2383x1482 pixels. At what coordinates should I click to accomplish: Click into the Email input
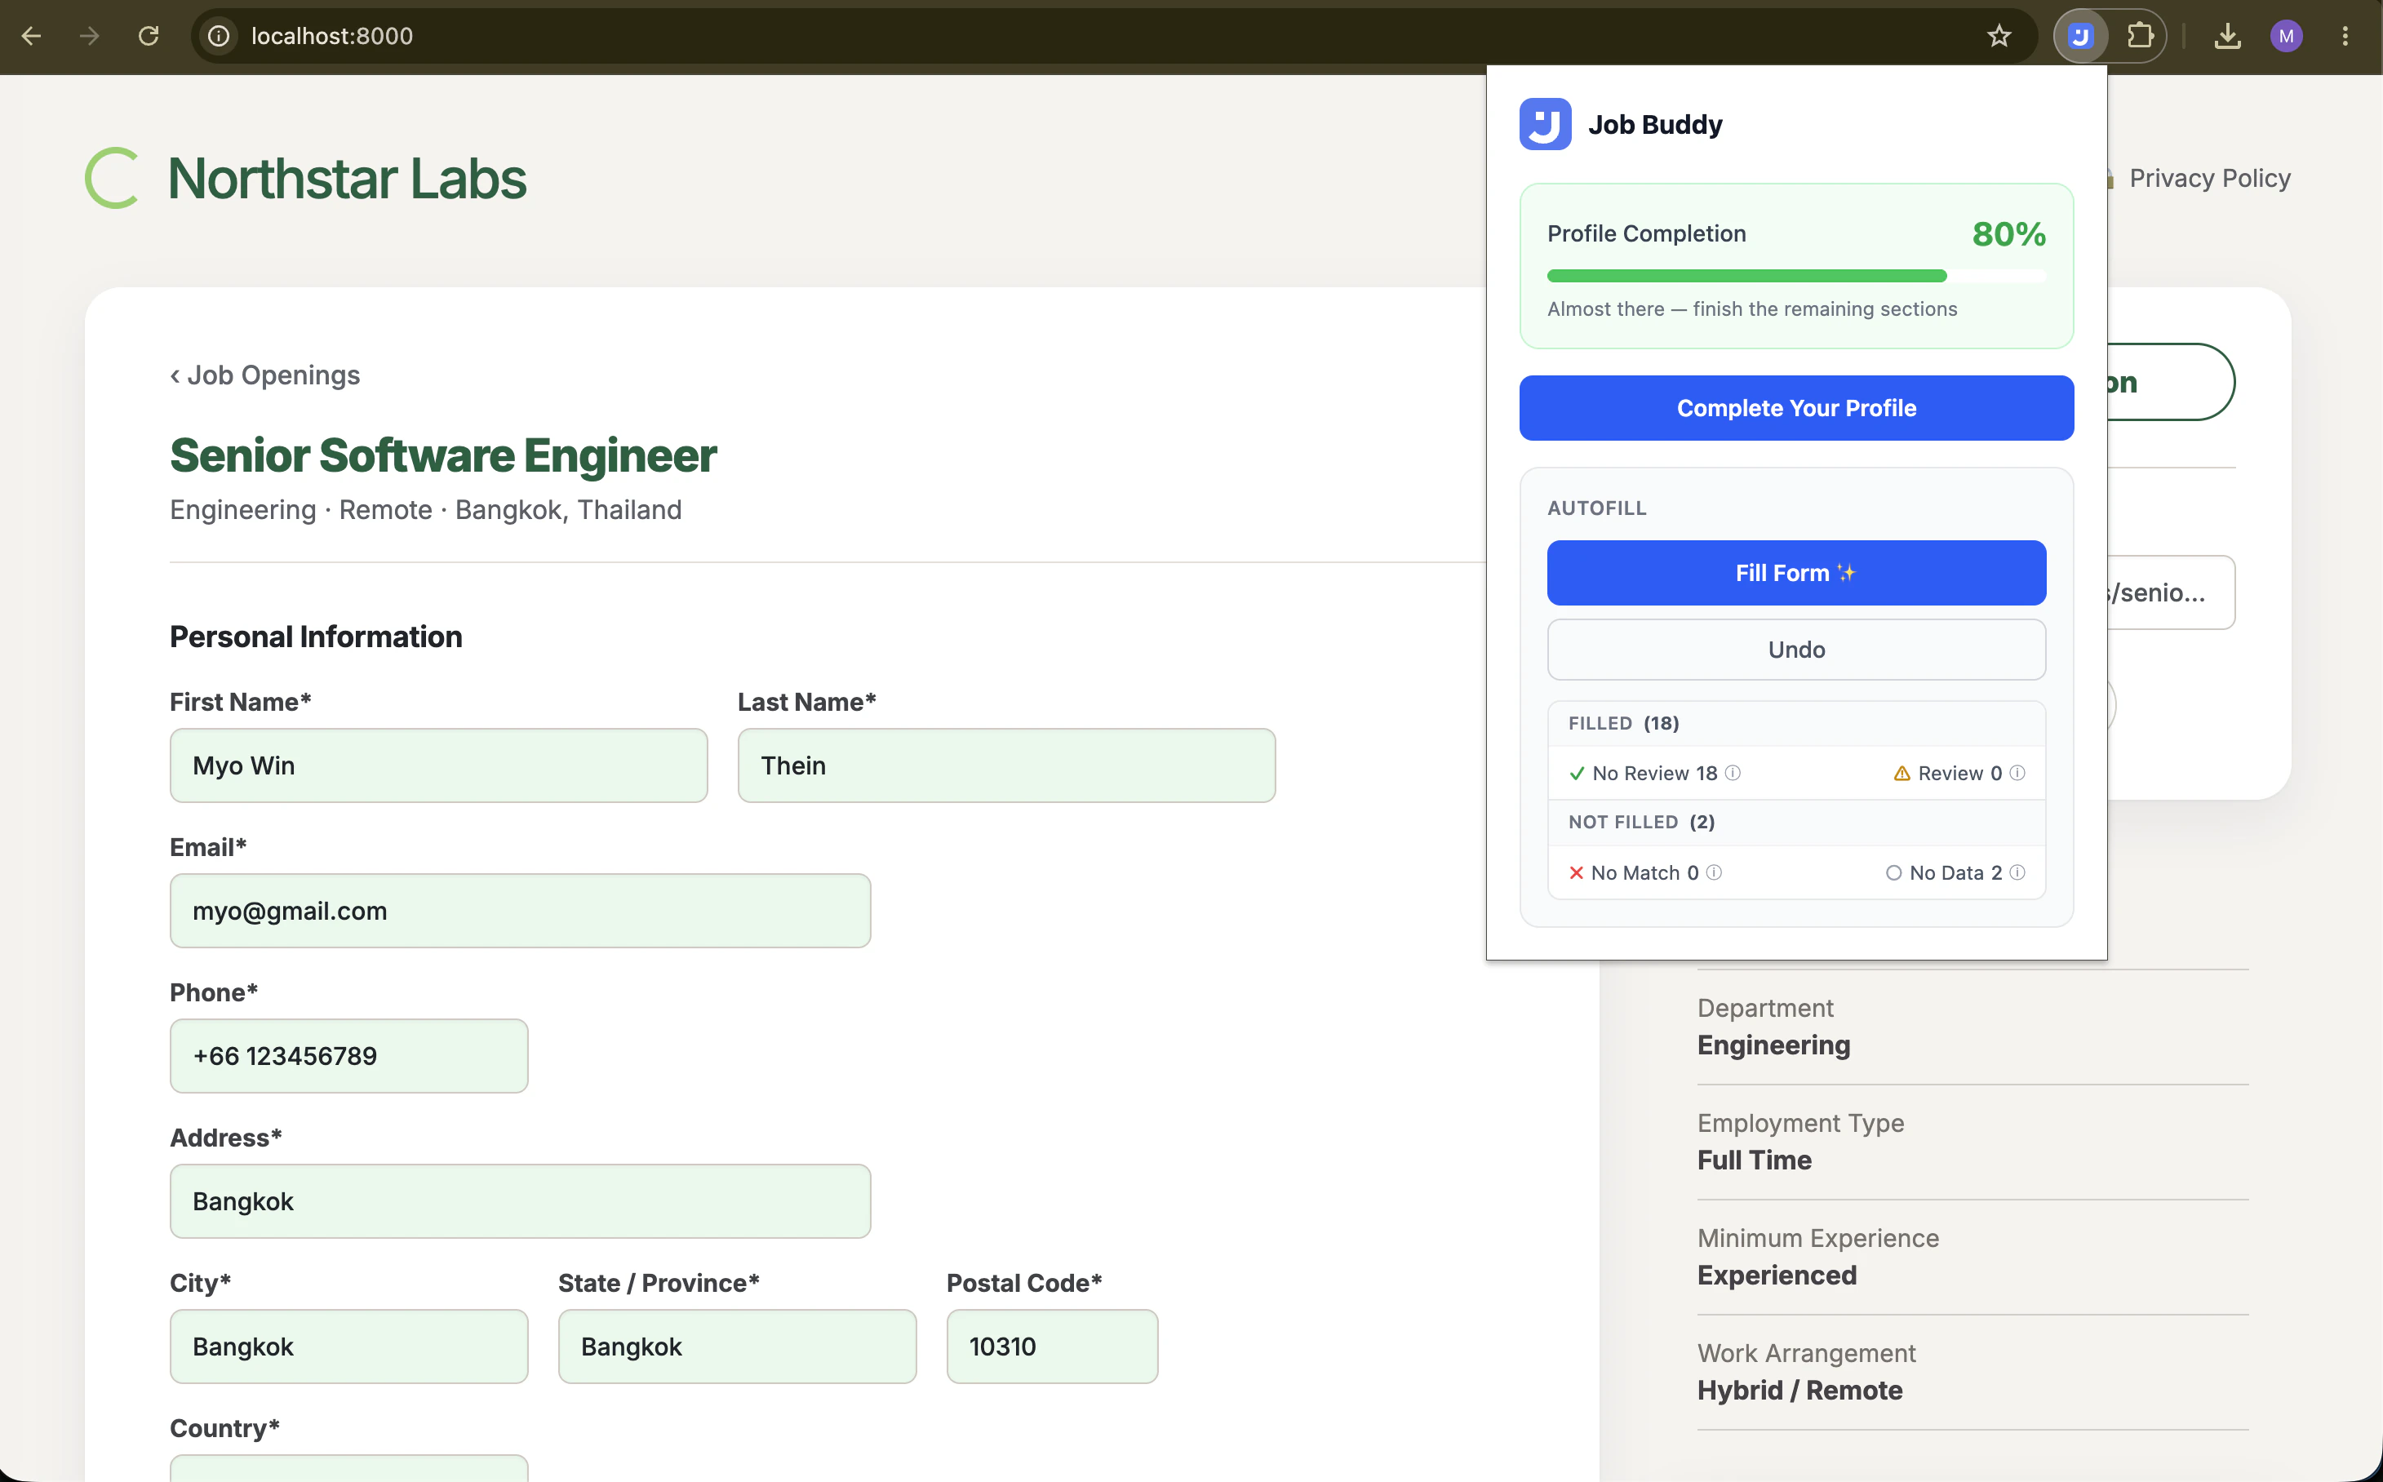click(x=520, y=911)
